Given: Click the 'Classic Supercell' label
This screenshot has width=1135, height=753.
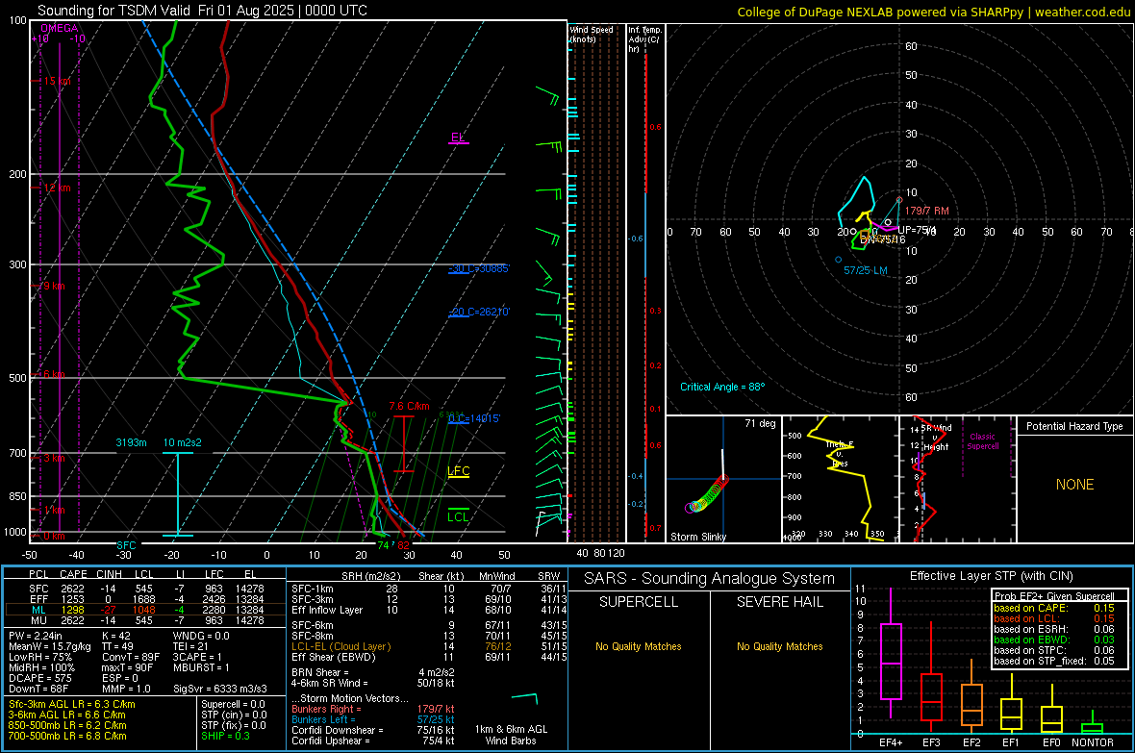Looking at the screenshot, I should 982,441.
